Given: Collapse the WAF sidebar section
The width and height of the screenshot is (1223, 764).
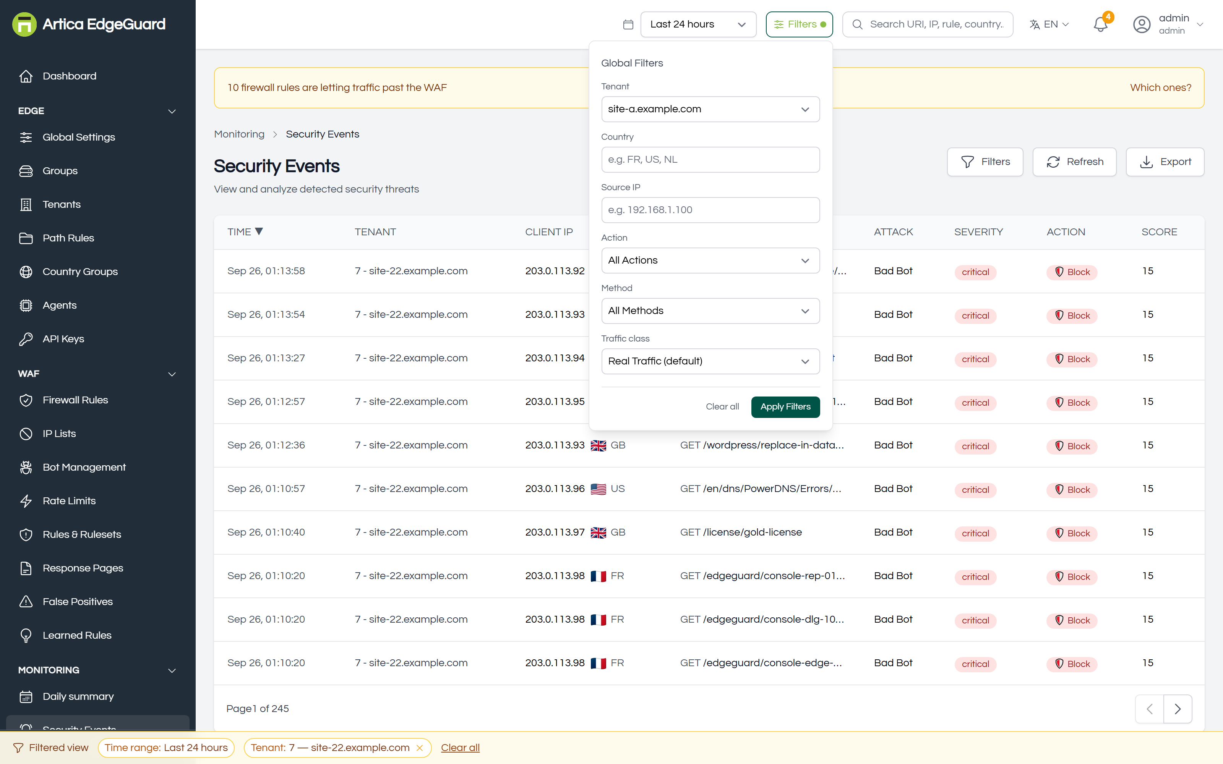Looking at the screenshot, I should pyautogui.click(x=97, y=374).
